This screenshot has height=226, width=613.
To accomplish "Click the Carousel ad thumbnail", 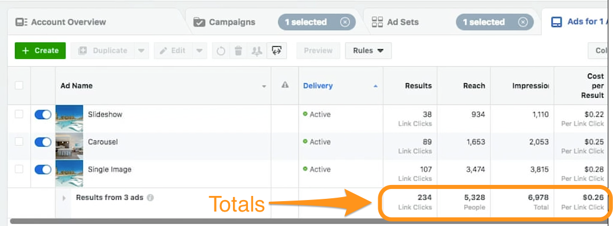I will pos(69,146).
